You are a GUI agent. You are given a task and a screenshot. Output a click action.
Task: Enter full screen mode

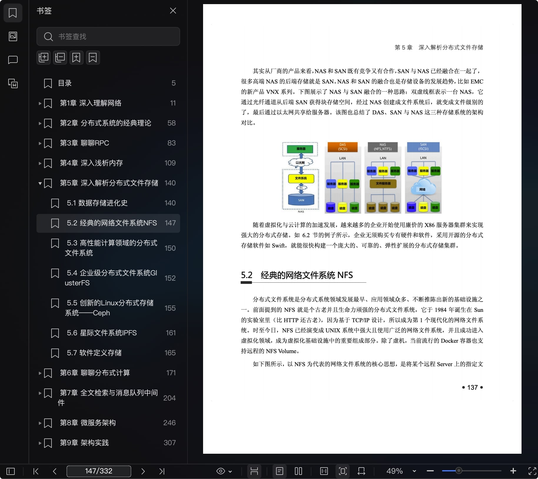532,471
